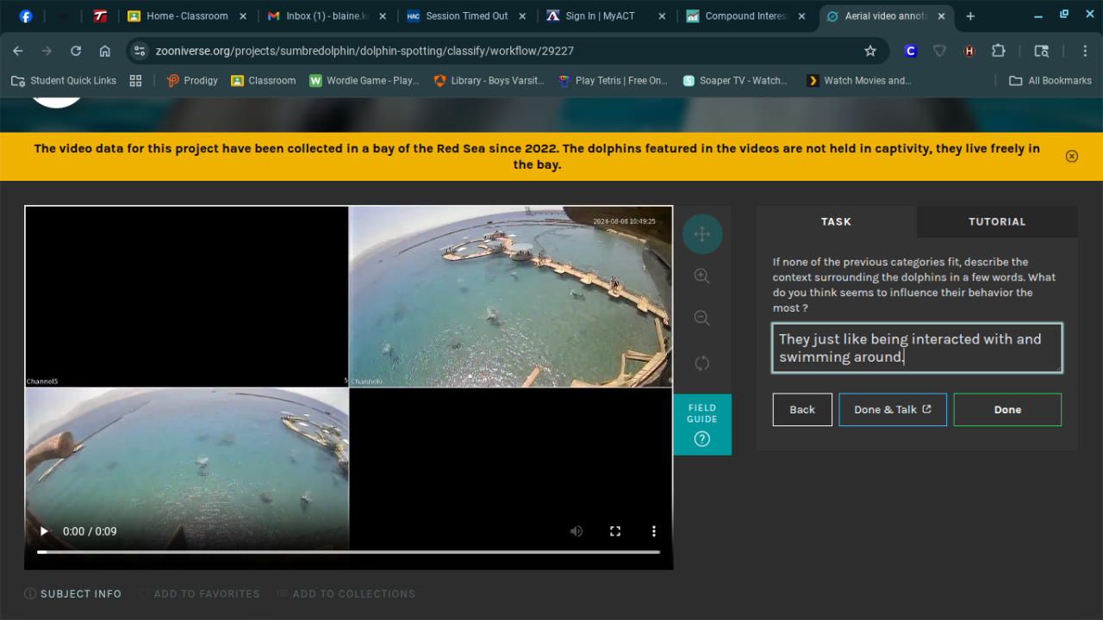Viewport: 1103px width, 620px height.
Task: Open video more options menu
Action: 654,531
